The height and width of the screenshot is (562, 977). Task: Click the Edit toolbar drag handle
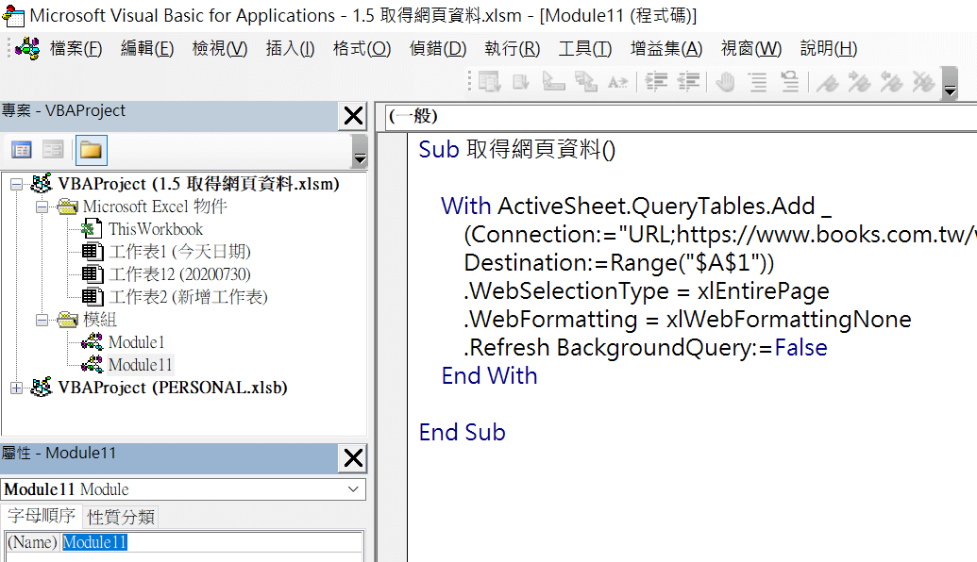pyautogui.click(x=469, y=81)
